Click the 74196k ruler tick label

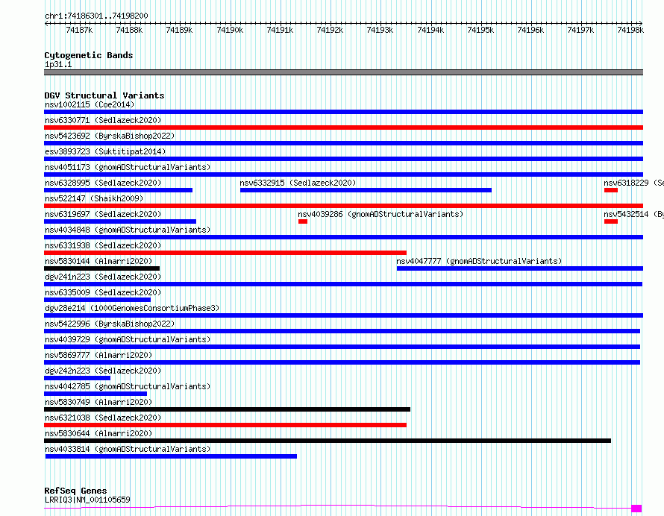pyautogui.click(x=530, y=30)
